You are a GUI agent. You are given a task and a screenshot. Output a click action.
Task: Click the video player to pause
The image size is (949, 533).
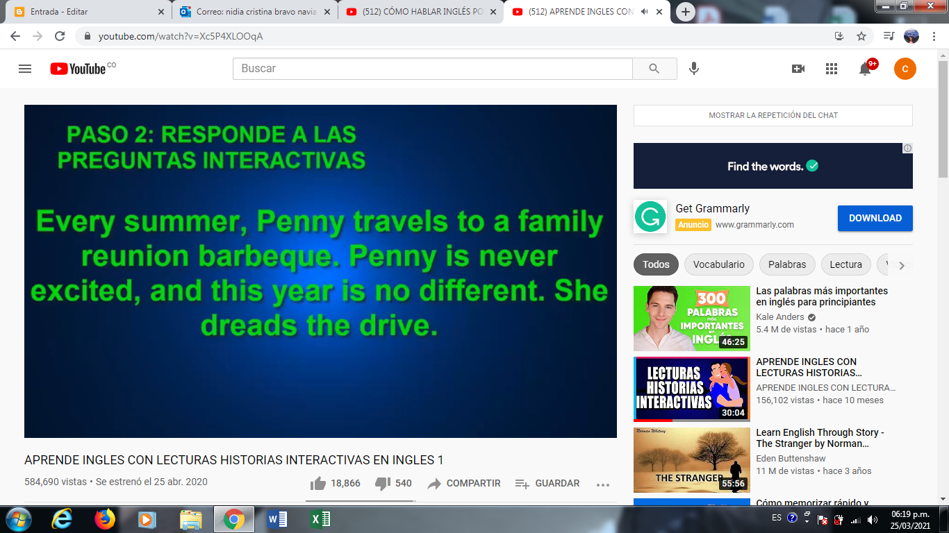(x=320, y=271)
